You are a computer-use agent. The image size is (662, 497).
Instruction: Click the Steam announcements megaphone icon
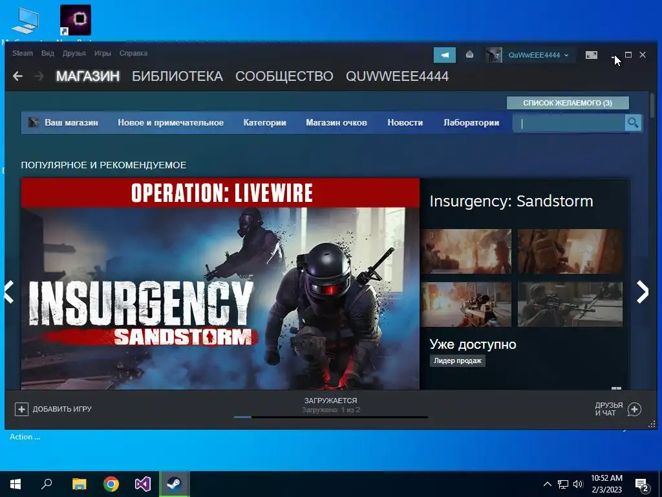(x=445, y=55)
